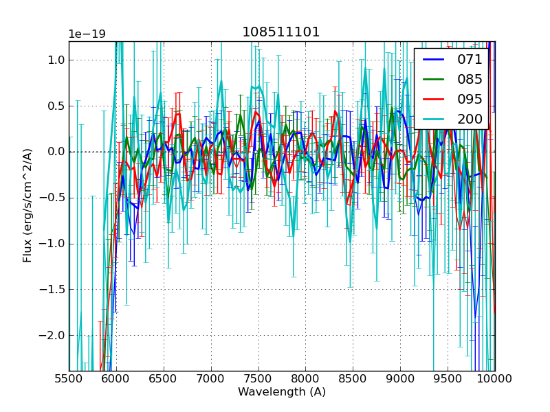The image size is (550, 412).
Task: Click the 10000 x-axis tick label
Action: click(x=494, y=378)
